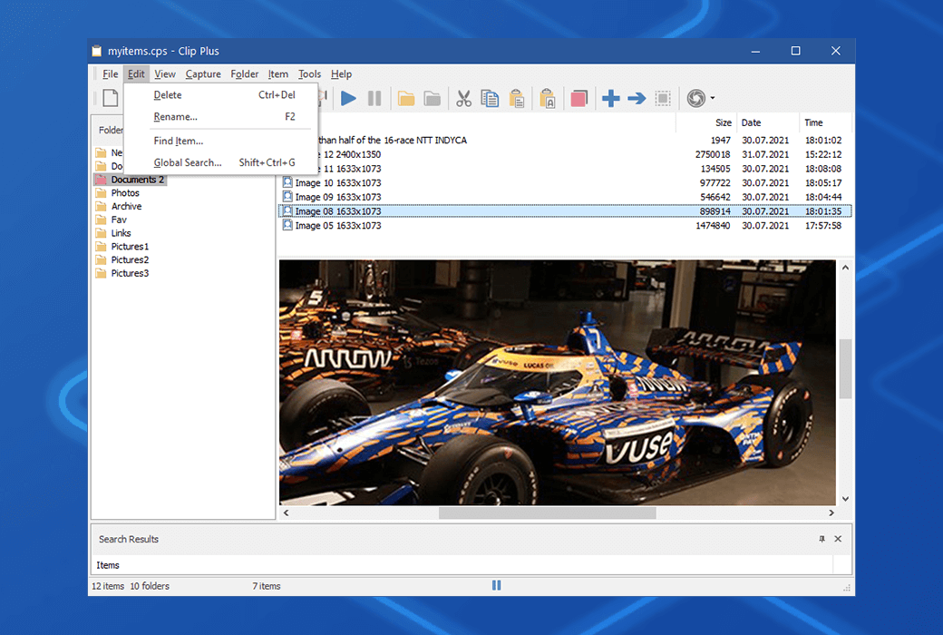This screenshot has width=943, height=635.
Task: Click the status bar pause indicator
Action: (496, 585)
